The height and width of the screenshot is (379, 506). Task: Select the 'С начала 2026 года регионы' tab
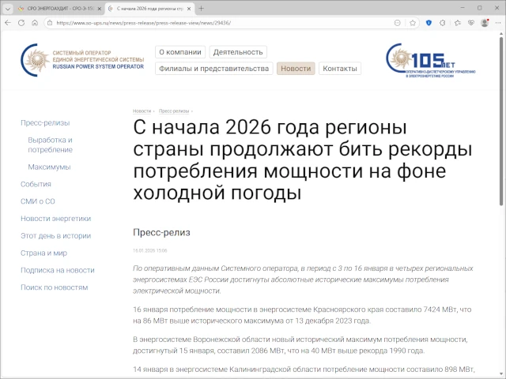pyautogui.click(x=150, y=9)
